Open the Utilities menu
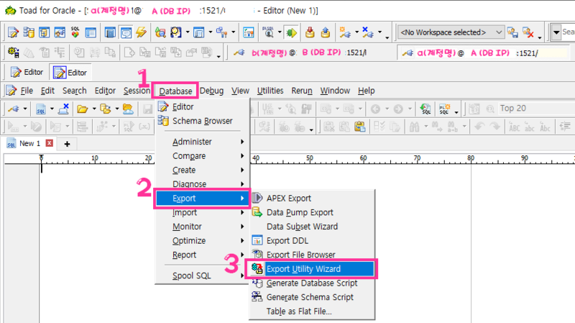This screenshot has height=323, width=575. [x=270, y=91]
